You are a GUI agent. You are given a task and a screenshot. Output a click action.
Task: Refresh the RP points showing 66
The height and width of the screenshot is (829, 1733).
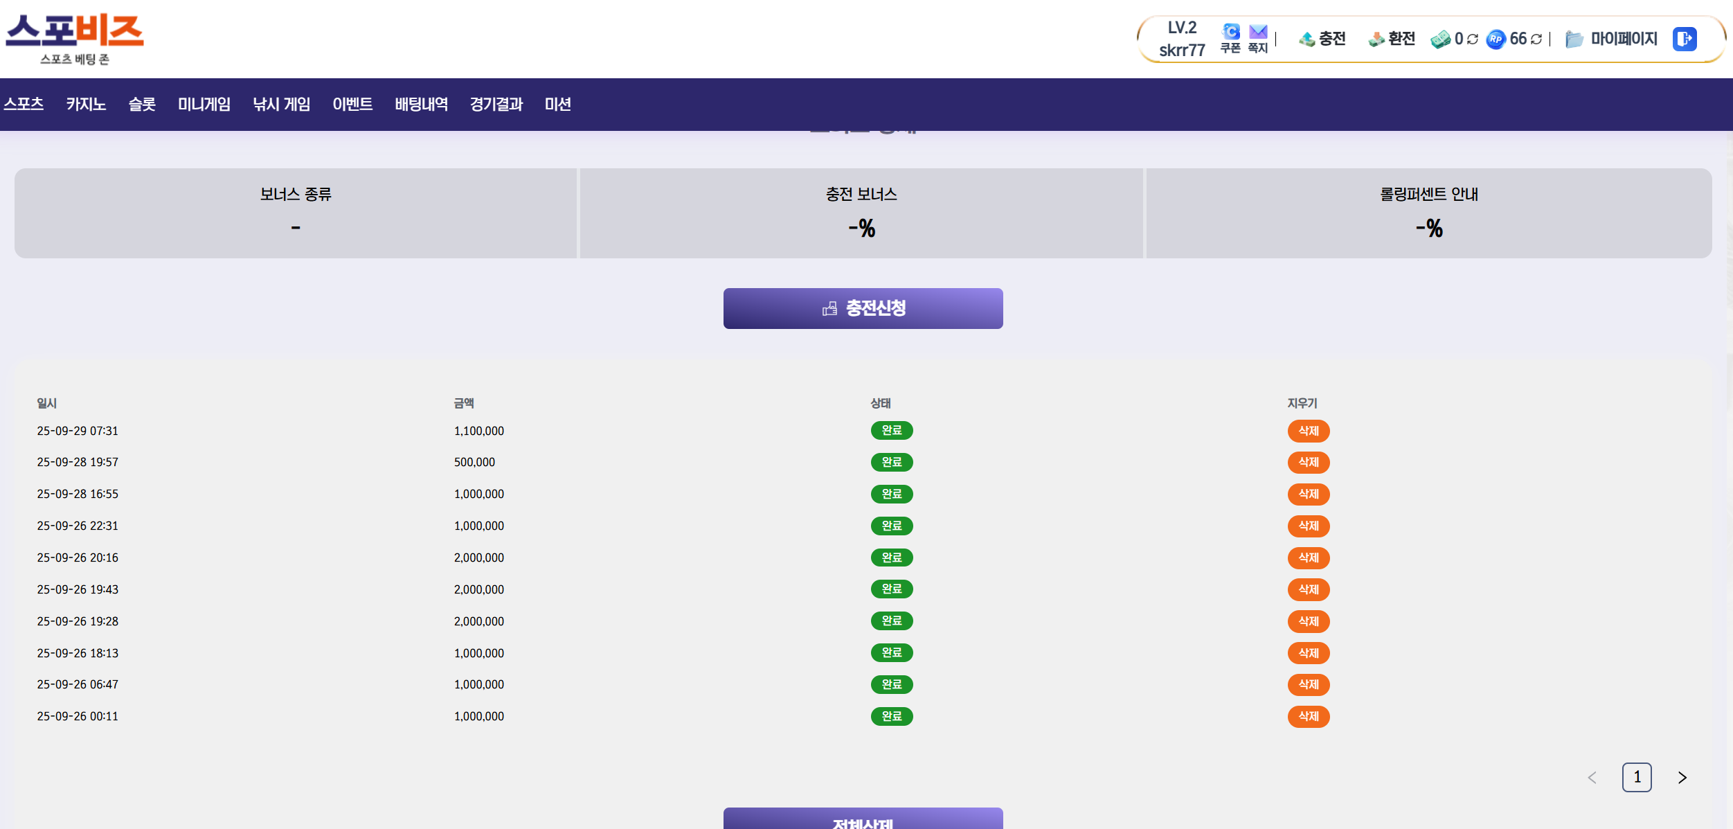(x=1536, y=39)
